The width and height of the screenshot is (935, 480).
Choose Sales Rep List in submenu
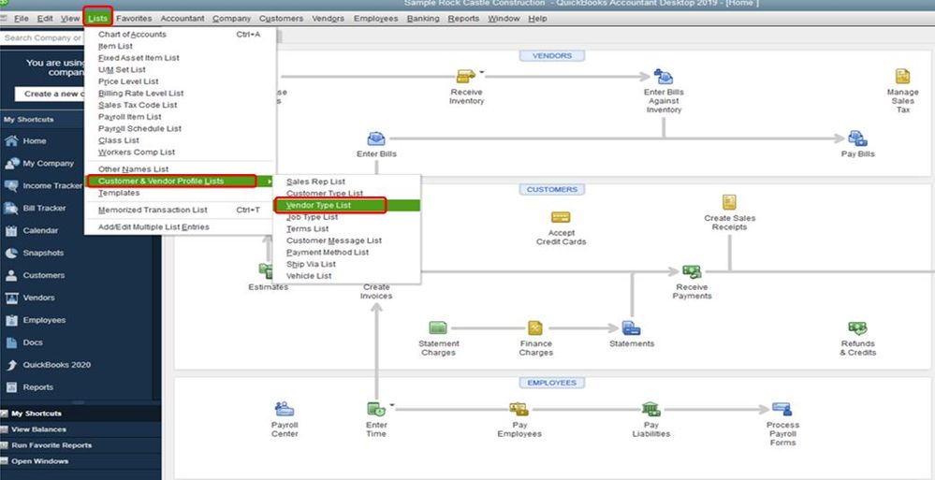347,182
